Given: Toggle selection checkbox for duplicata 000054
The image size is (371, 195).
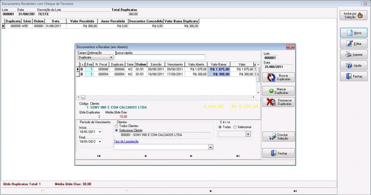Looking at the screenshot, I should pyautogui.click(x=82, y=74).
